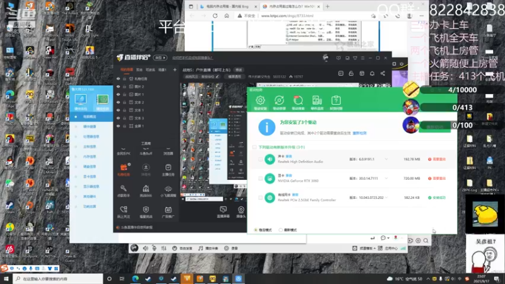The width and height of the screenshot is (505, 284).
Task: Click the NVIDIA RTX 3060 graphics card icon
Action: tap(270, 178)
